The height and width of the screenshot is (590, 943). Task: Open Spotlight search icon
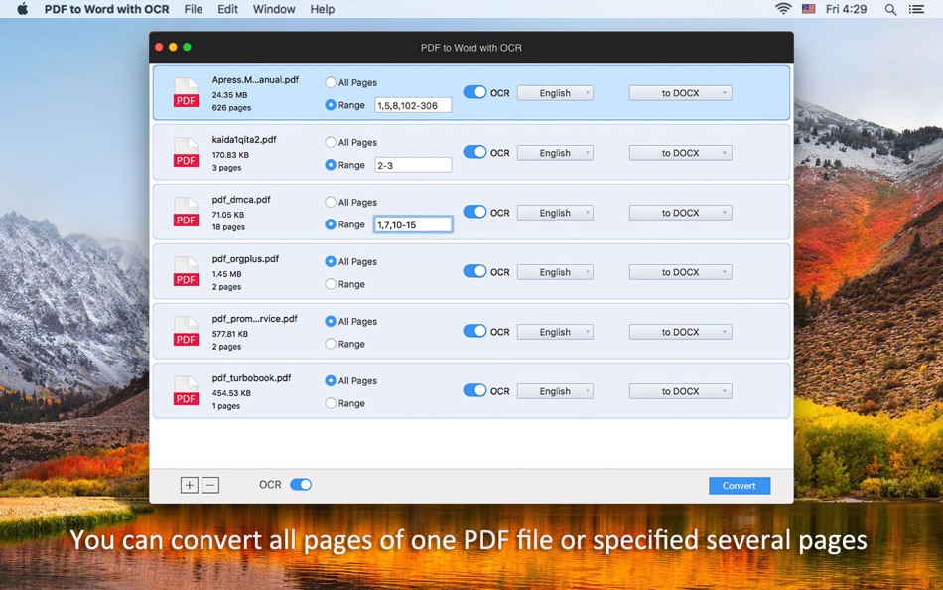[x=890, y=9]
